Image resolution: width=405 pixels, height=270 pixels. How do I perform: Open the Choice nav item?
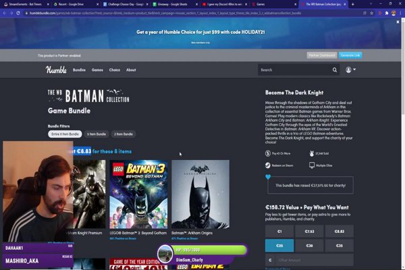115,70
